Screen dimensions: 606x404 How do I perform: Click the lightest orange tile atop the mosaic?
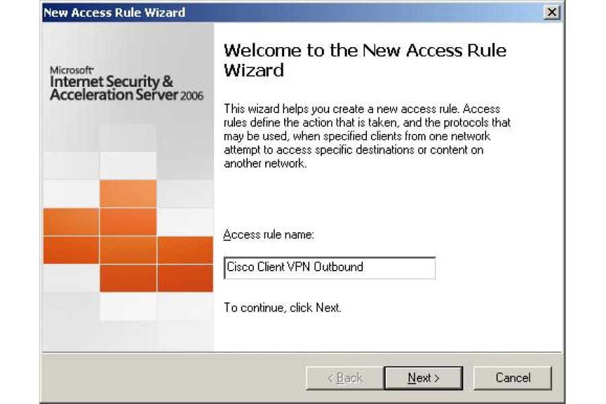coord(128,193)
